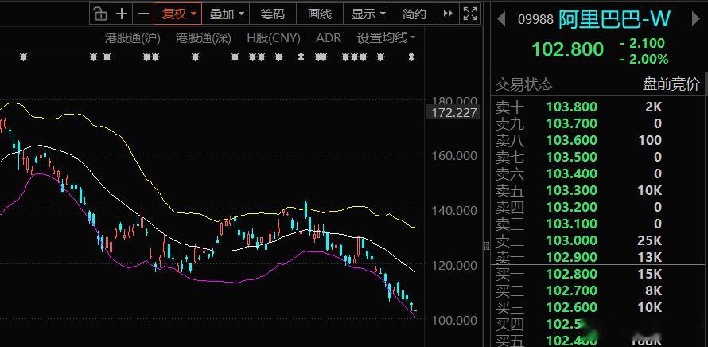This screenshot has height=347, width=708.
Task: Click current price 102.800
Action: click(567, 49)
